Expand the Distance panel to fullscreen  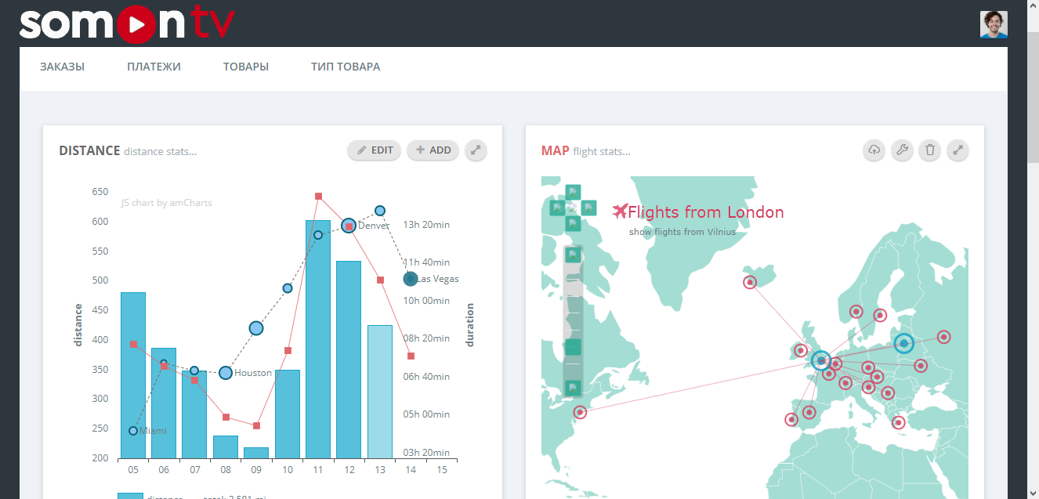coord(476,150)
